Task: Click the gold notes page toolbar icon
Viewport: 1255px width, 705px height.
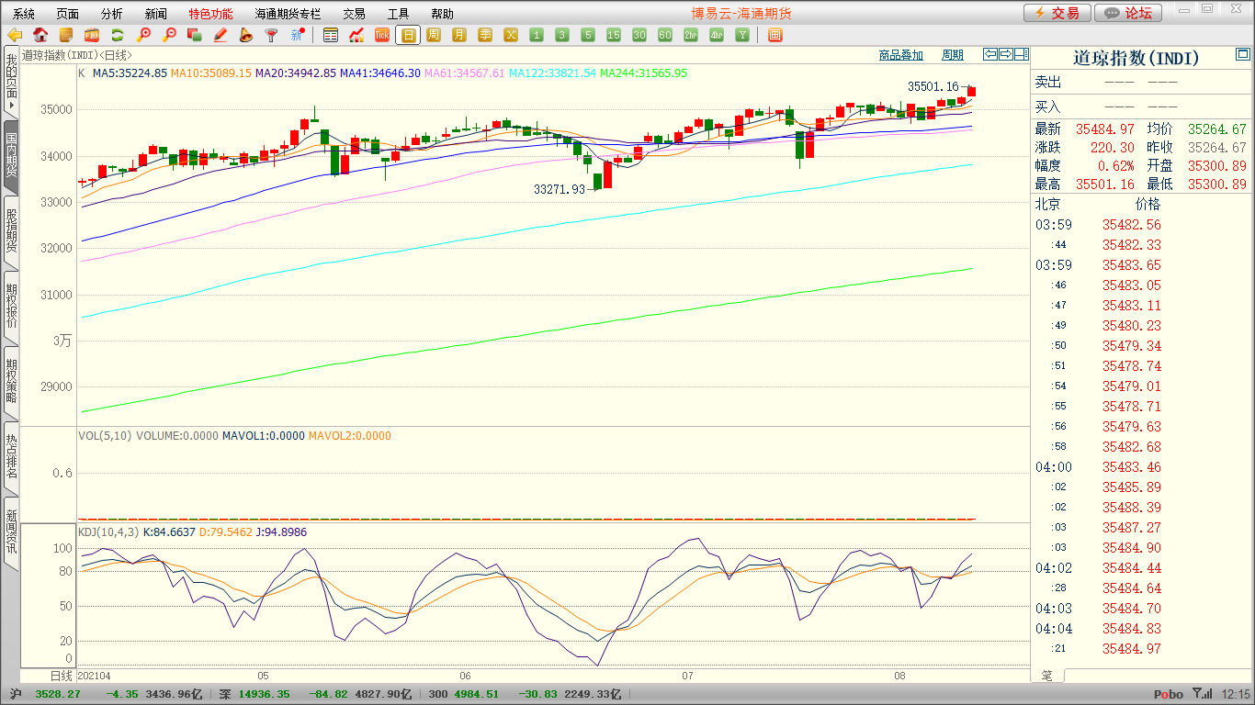Action: pyautogui.click(x=66, y=35)
